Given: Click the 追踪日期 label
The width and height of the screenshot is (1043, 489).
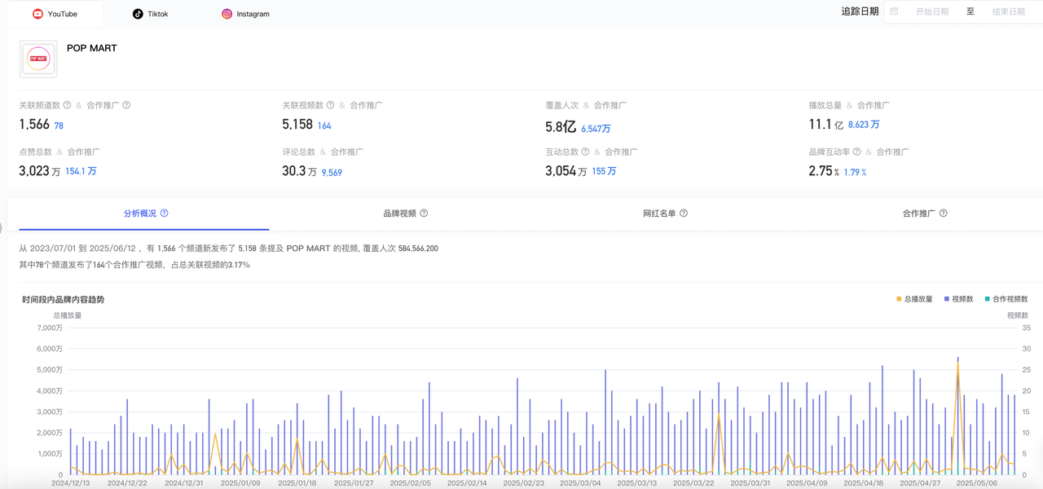Looking at the screenshot, I should coord(860,11).
